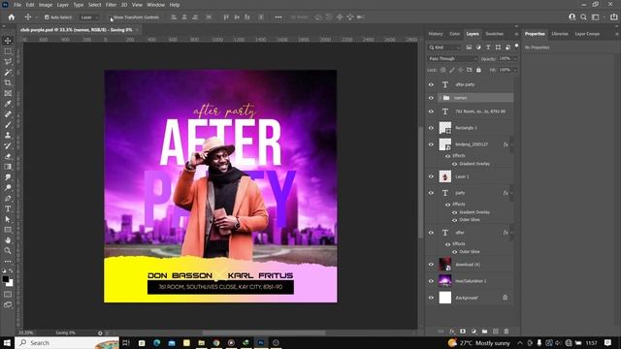Select the Frame tool

pyautogui.click(x=8, y=93)
